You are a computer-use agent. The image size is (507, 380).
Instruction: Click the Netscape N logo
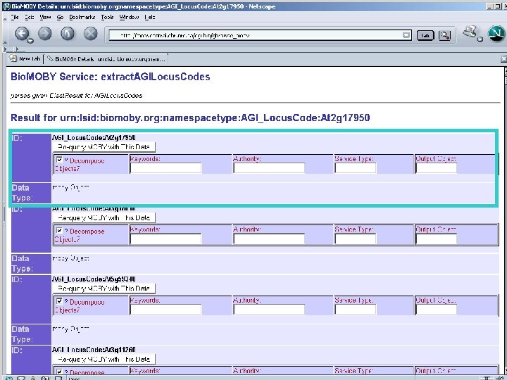click(x=496, y=33)
